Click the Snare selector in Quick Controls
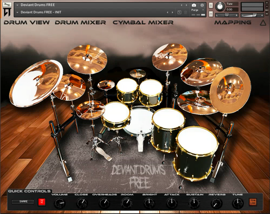The image size is (270, 214). pos(22,202)
